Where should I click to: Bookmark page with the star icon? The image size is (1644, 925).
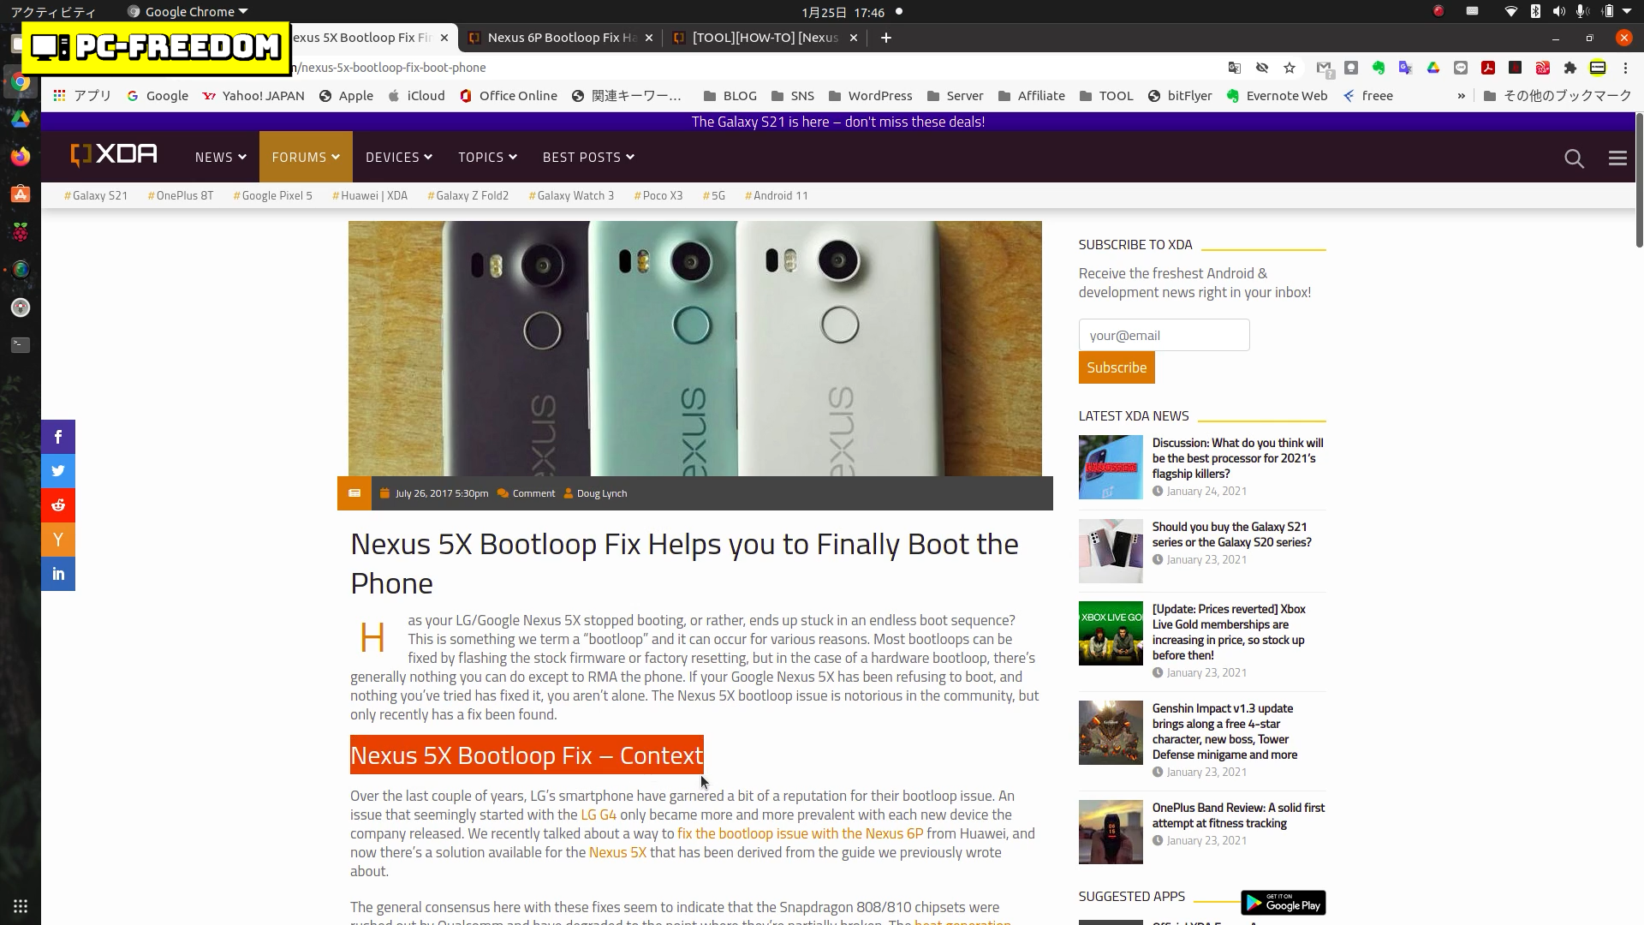[1290, 68]
